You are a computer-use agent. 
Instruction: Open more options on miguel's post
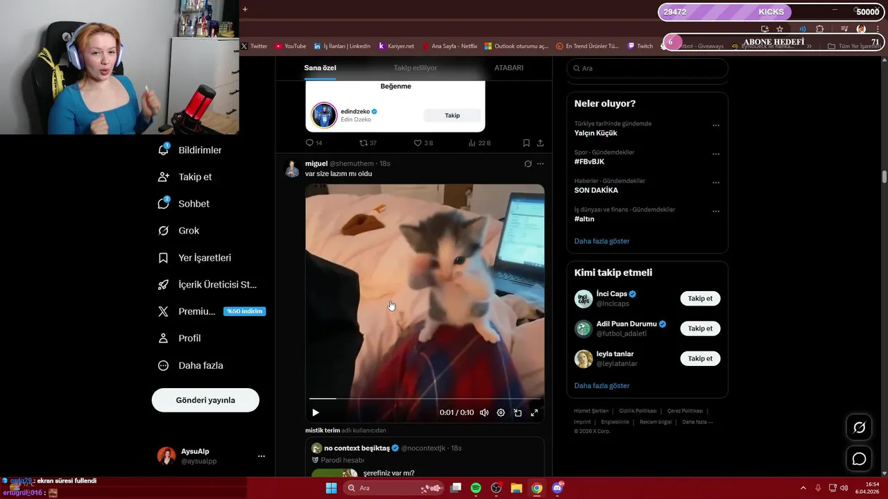click(x=540, y=164)
